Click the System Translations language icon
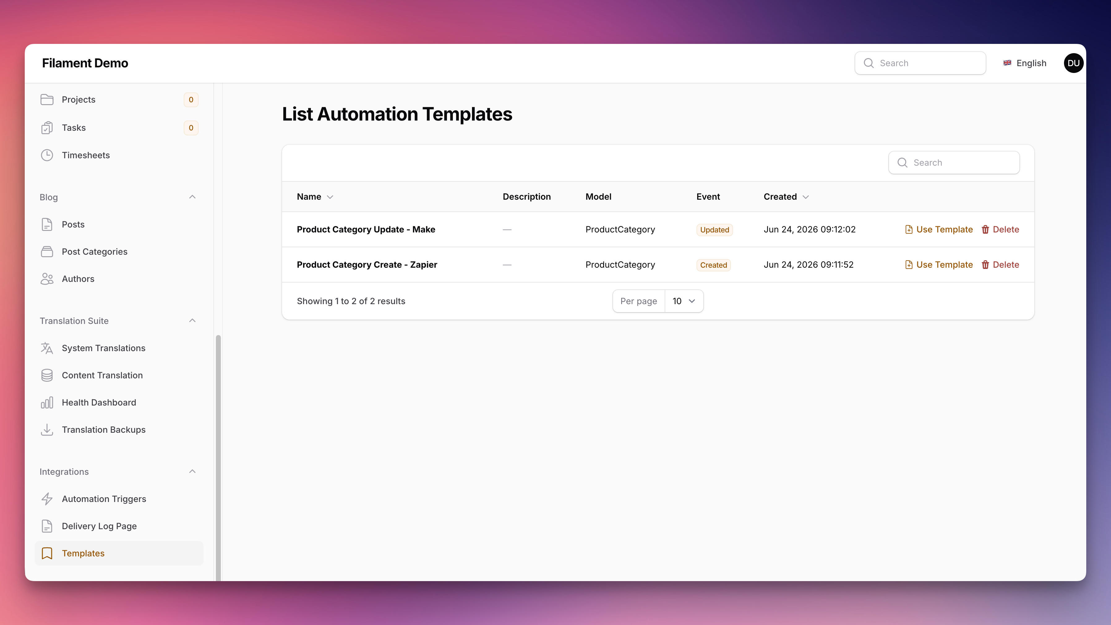This screenshot has width=1111, height=625. click(47, 348)
